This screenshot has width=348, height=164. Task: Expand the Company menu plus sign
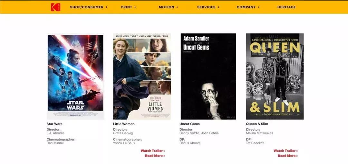tap(258, 7)
